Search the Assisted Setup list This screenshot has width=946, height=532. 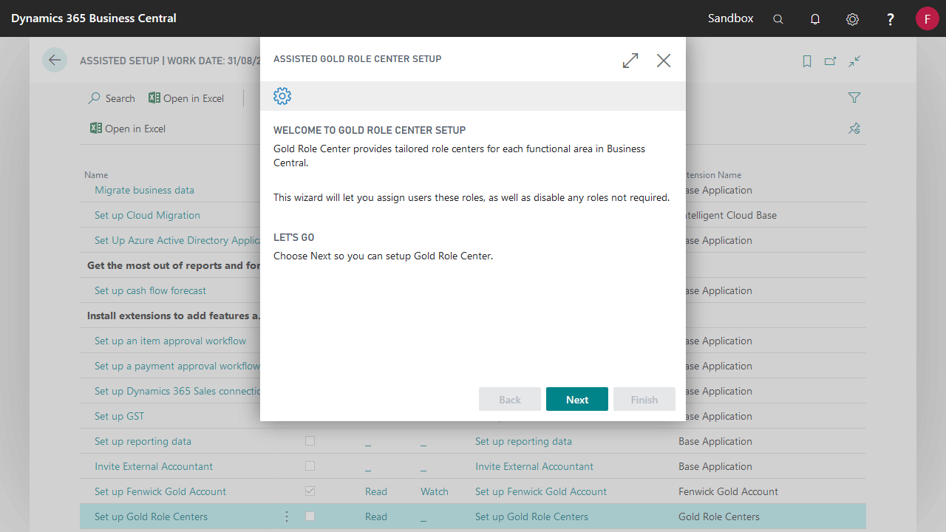tap(112, 98)
